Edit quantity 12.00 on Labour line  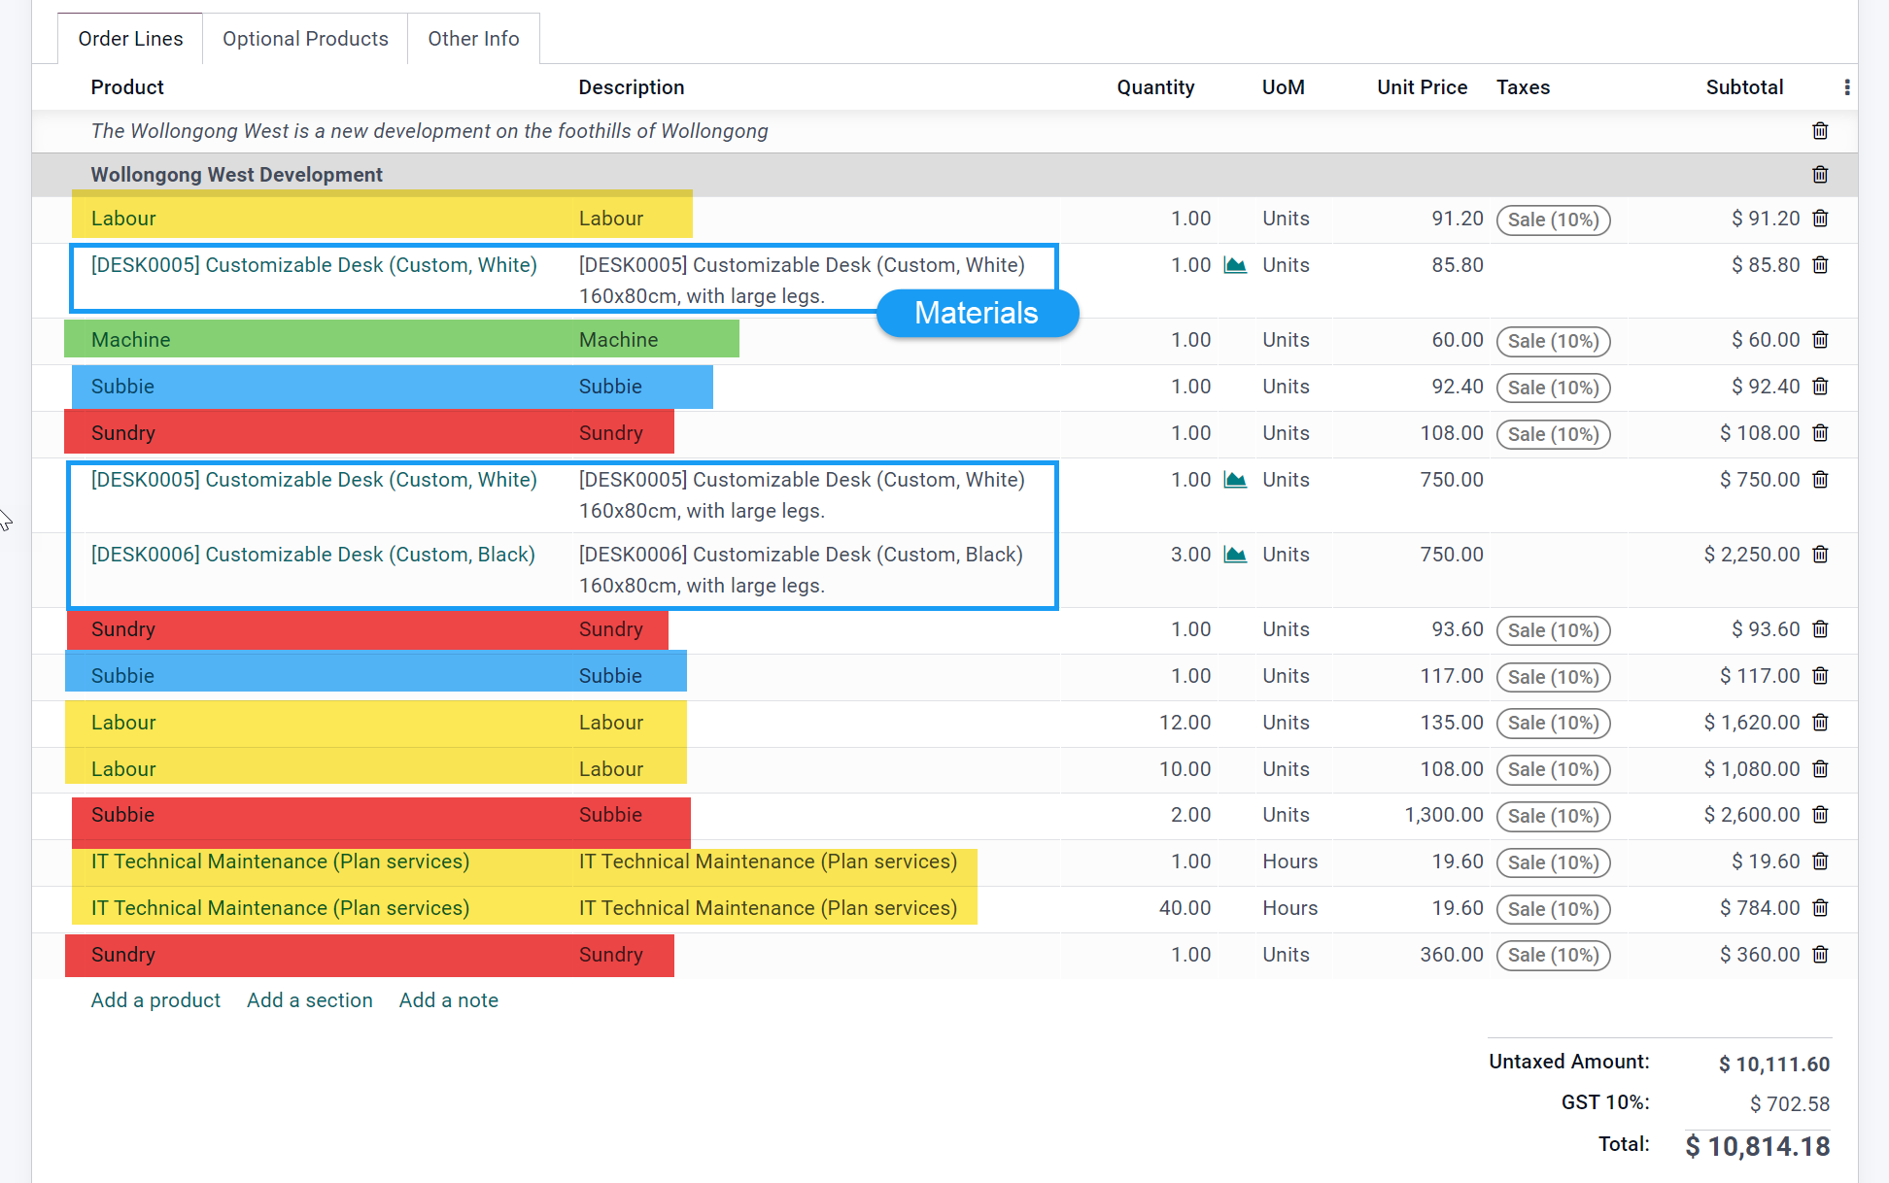(x=1184, y=723)
